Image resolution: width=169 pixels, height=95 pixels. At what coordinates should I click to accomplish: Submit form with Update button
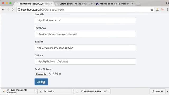point(41,82)
